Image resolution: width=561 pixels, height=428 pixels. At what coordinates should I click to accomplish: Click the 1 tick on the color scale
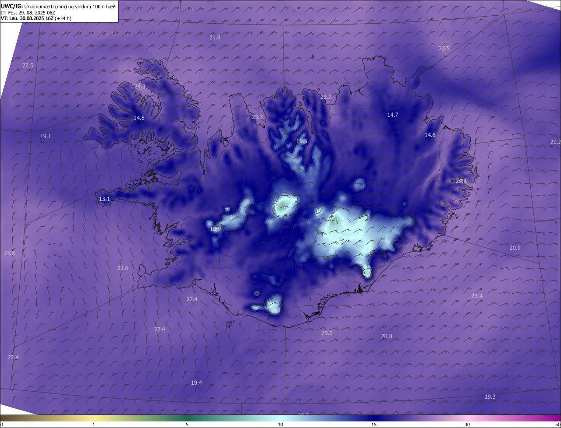click(x=94, y=425)
